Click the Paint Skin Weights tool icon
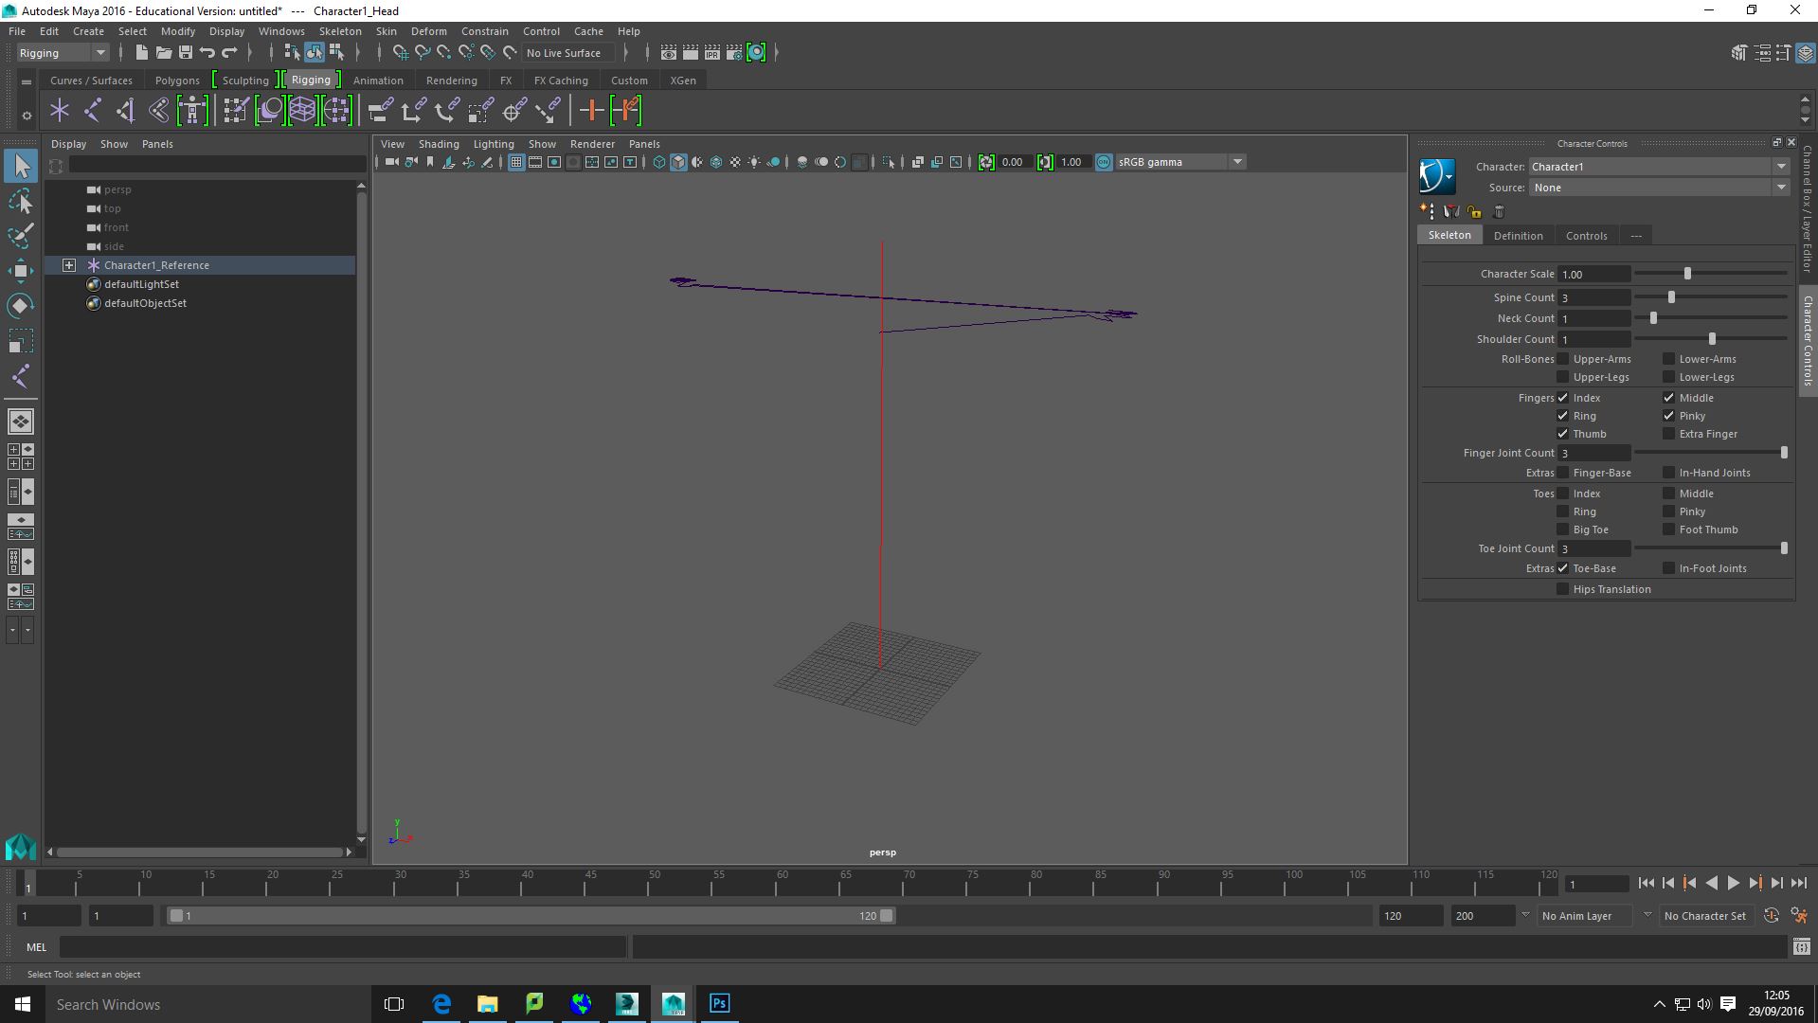This screenshot has height=1023, width=1818. [234, 110]
